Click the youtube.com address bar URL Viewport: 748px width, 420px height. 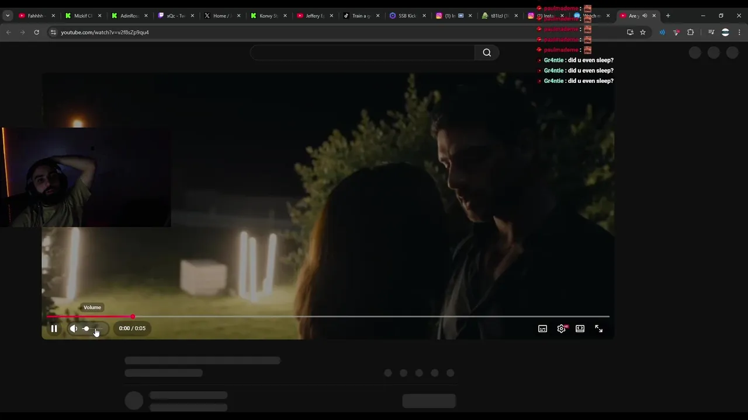point(105,32)
